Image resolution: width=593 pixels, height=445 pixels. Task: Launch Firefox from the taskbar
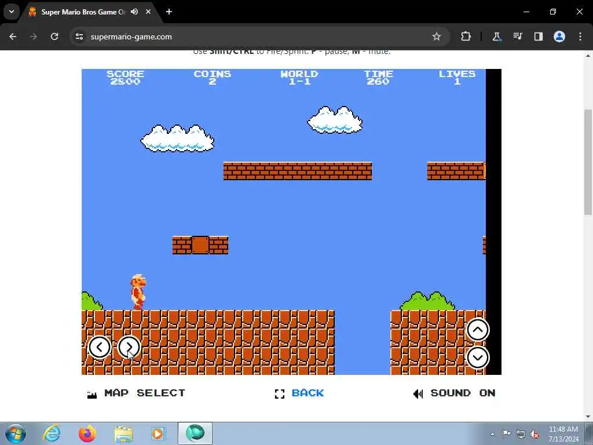87,433
